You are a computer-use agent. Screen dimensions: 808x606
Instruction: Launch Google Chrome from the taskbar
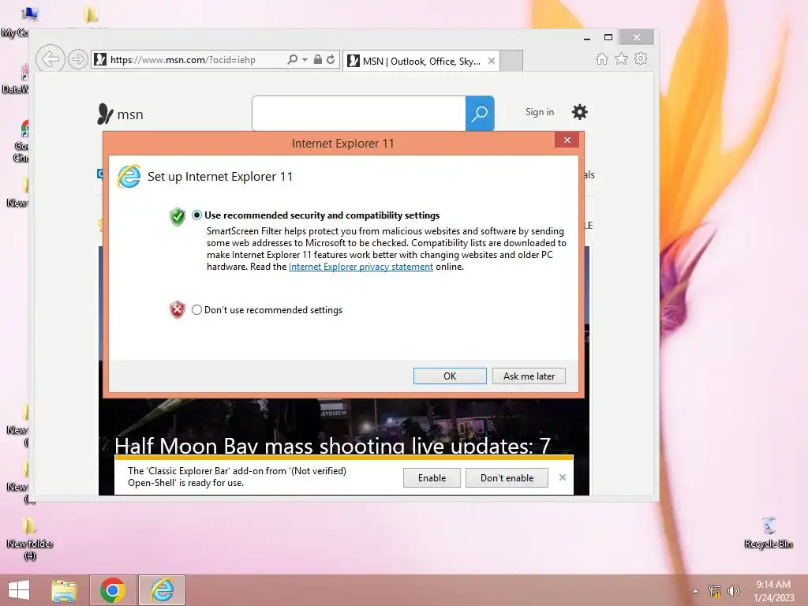point(112,590)
